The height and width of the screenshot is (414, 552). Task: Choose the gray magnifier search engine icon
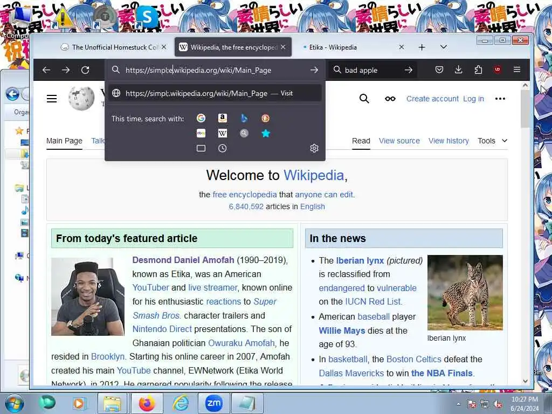click(244, 133)
